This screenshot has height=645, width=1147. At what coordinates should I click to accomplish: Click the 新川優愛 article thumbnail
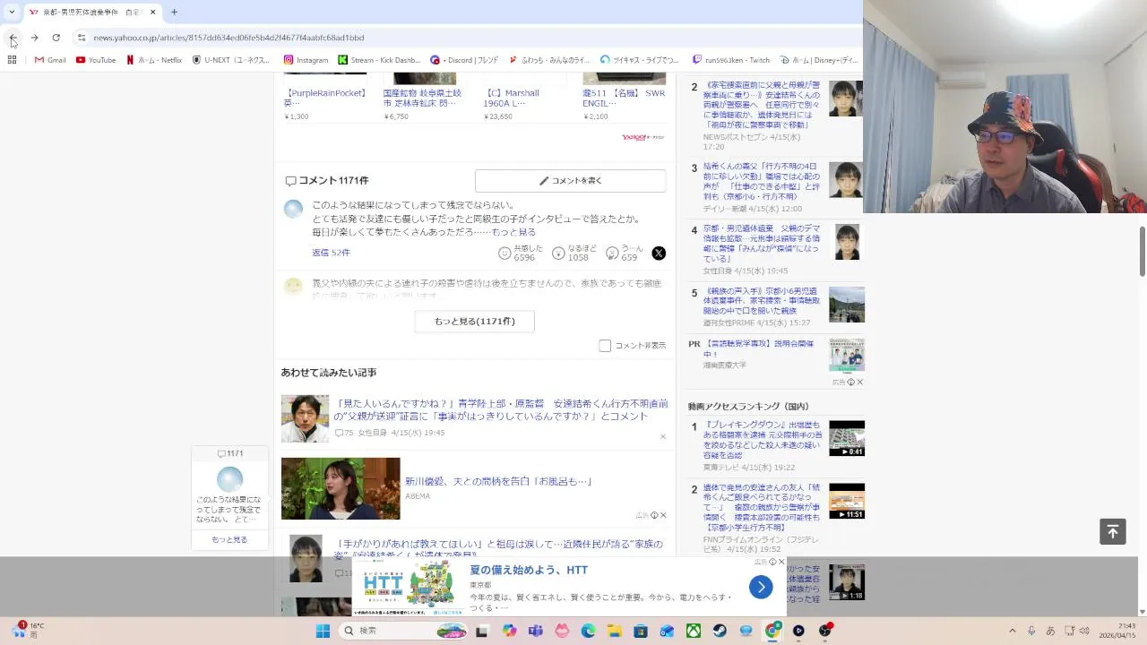[341, 488]
